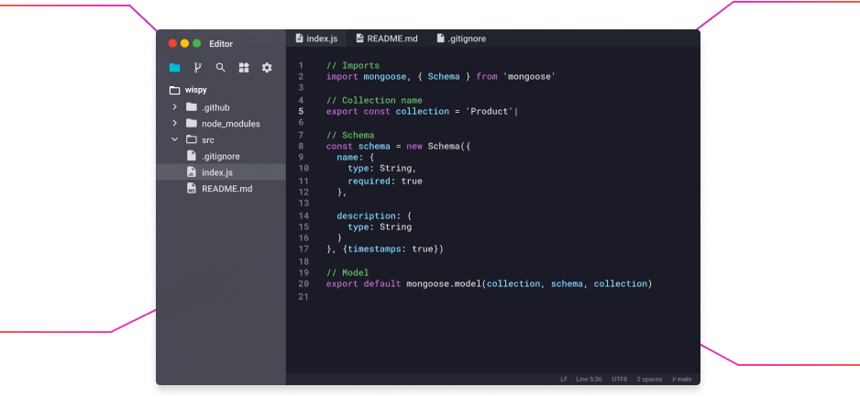Click the README.md file icon in tree

(192, 189)
